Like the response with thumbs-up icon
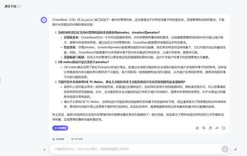The height and width of the screenshot is (156, 247). 197,128
